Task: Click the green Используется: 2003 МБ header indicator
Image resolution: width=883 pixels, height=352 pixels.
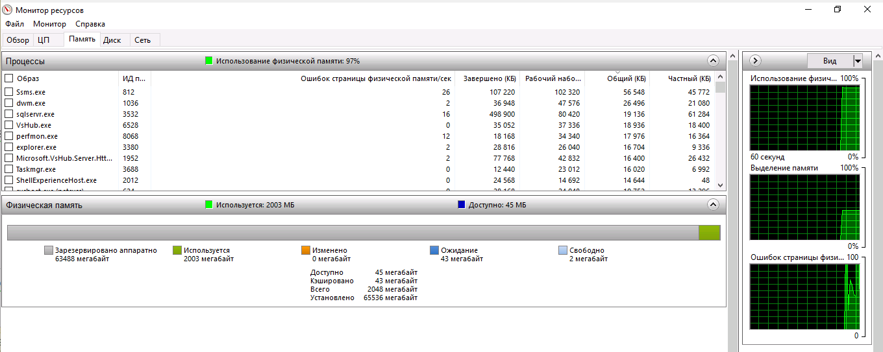Action: pos(209,205)
